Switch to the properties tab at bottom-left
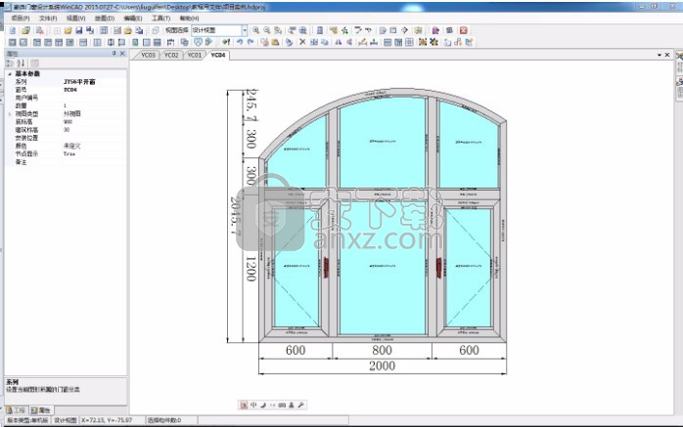683x427 pixels. click(x=41, y=410)
